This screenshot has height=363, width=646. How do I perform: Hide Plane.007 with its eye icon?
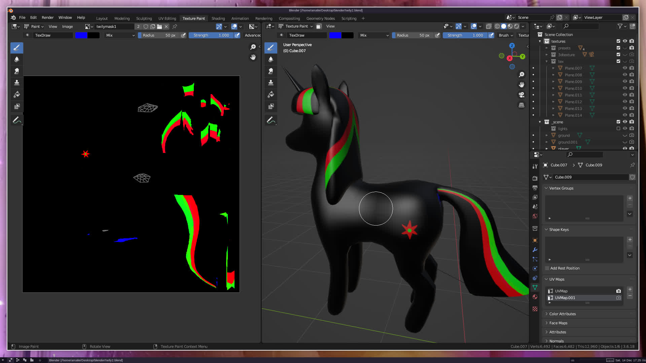pos(625,68)
